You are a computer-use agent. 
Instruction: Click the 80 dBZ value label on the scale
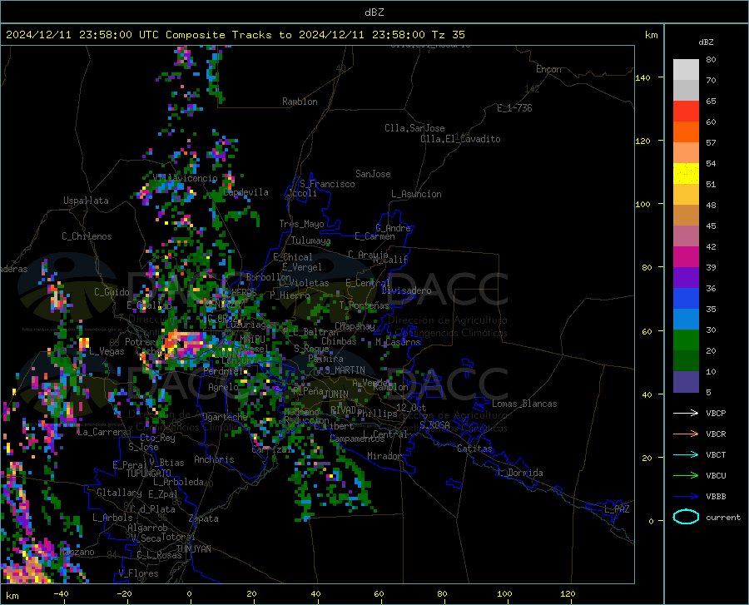[711, 60]
